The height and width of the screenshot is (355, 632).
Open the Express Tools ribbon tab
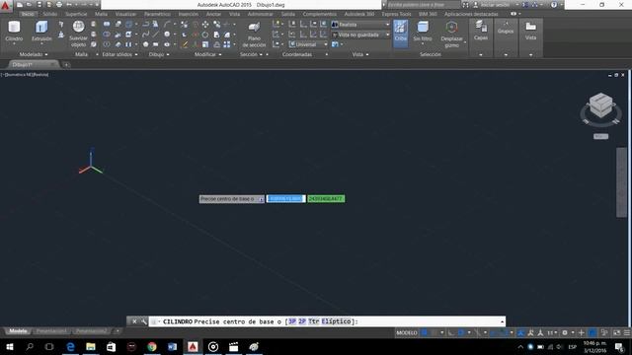click(x=396, y=14)
